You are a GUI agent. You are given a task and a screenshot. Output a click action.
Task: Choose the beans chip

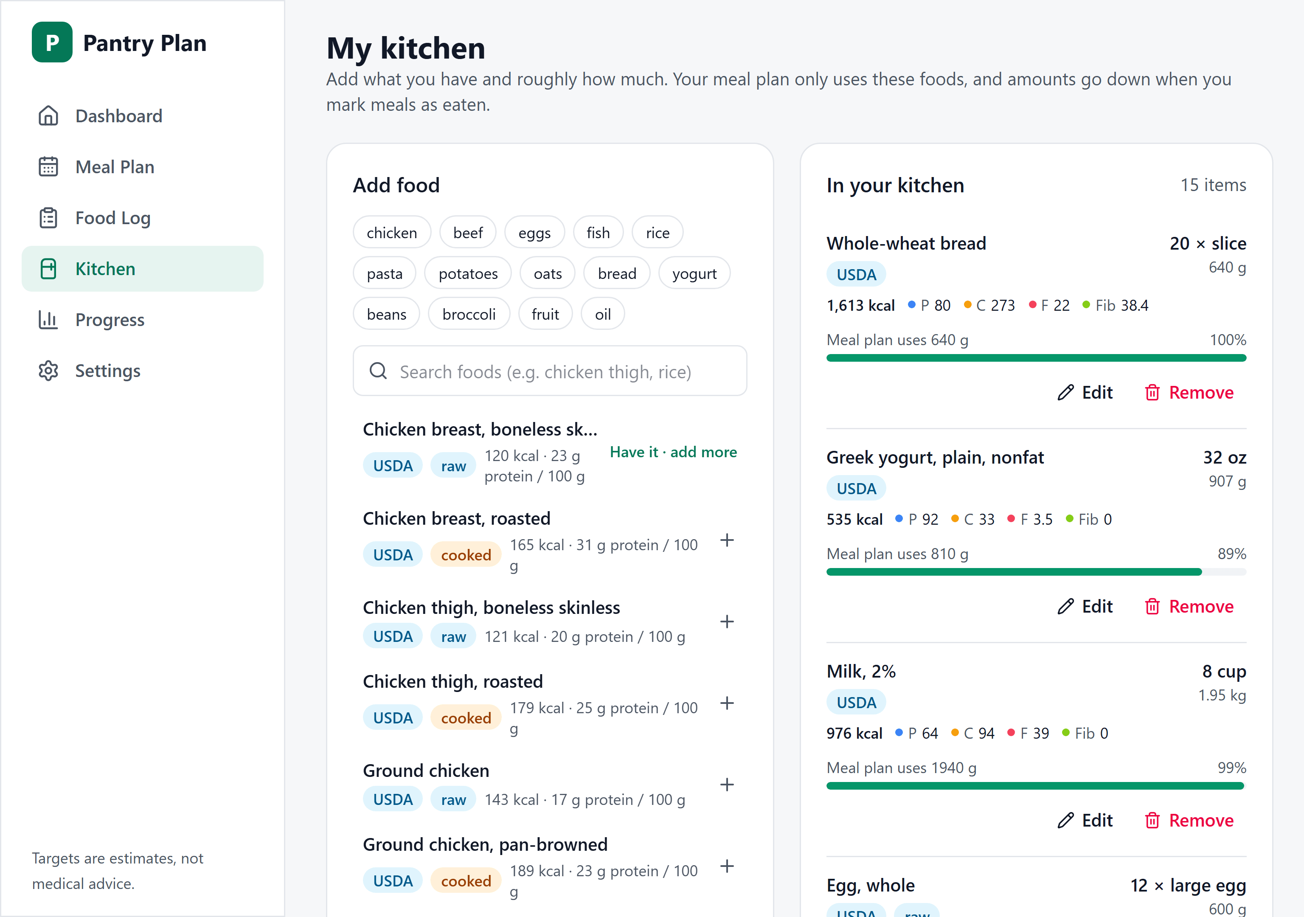[386, 314]
